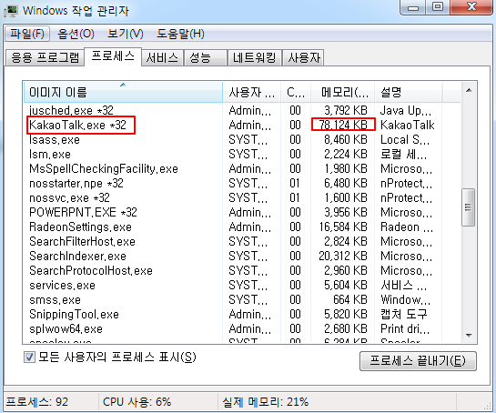Sort by 이미지 이름 column header
The width and height of the screenshot is (496, 413).
pos(124,92)
